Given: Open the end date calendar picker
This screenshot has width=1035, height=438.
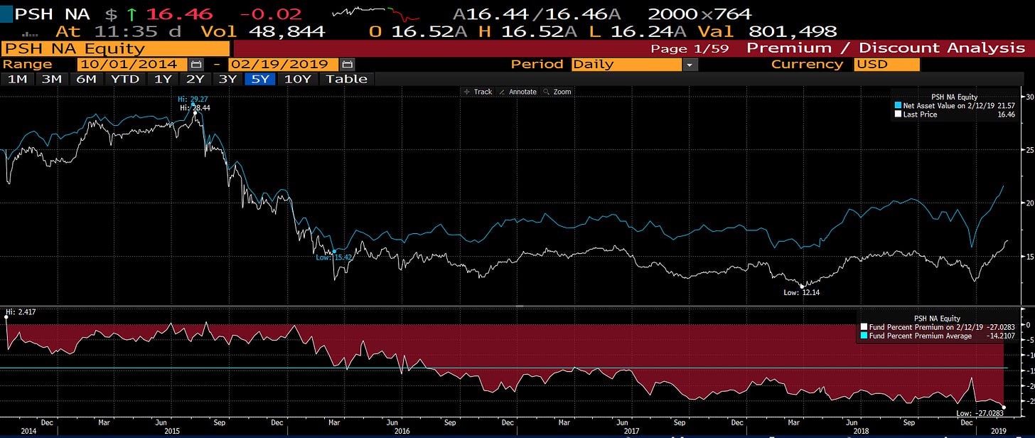Looking at the screenshot, I should (346, 64).
